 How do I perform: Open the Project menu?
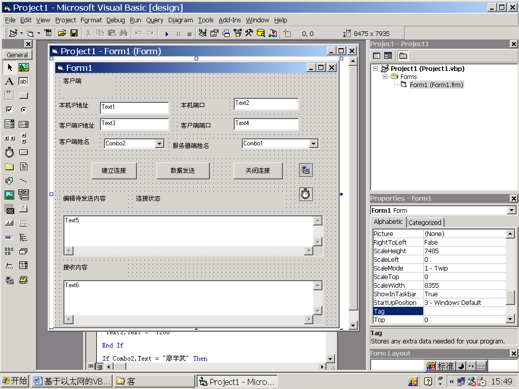tap(65, 20)
